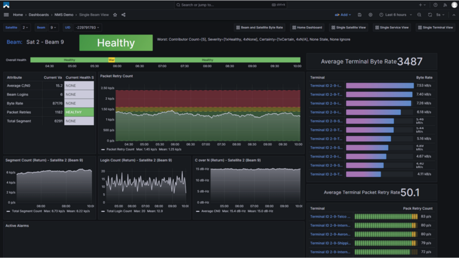The image size is (459, 258).
Task: Open the Last 6 hours time range picker
Action: (x=395, y=15)
